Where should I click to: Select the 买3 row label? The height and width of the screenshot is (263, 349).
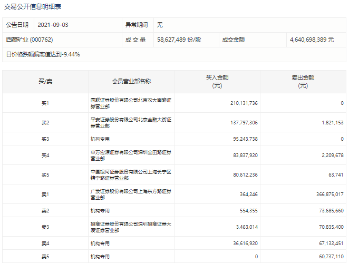[x=45, y=139]
